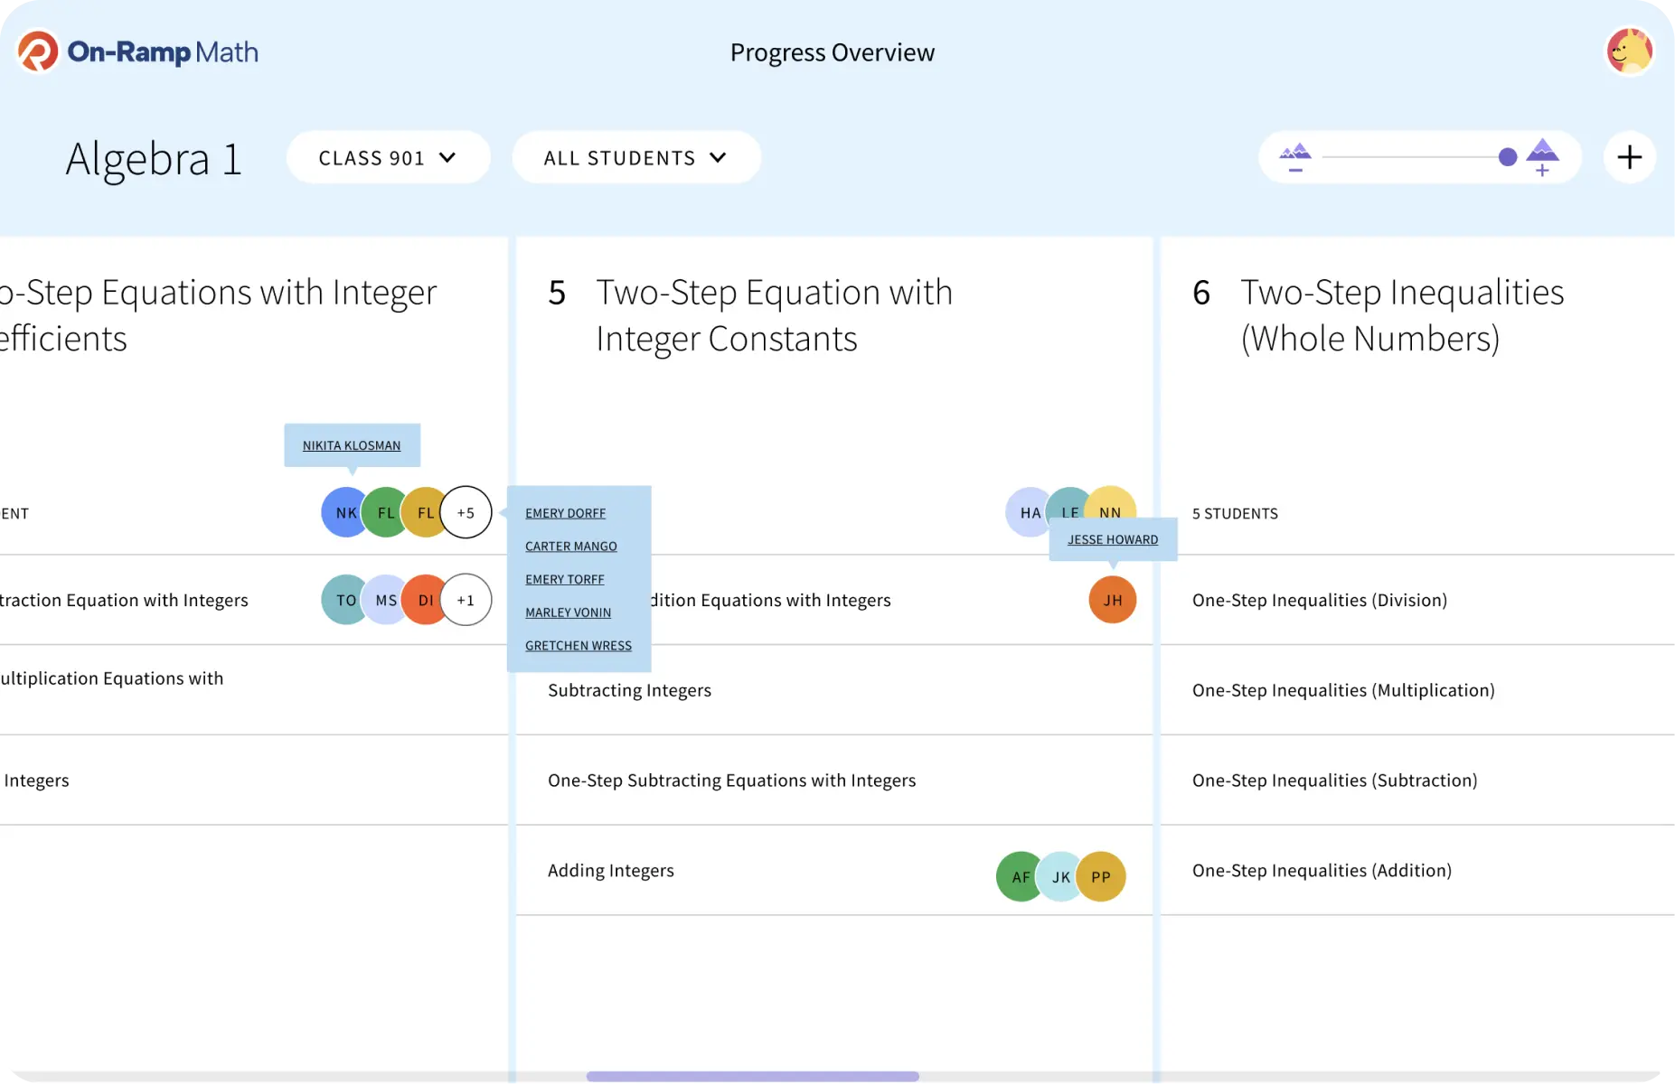The height and width of the screenshot is (1084, 1675).
Task: Select Gretchen Wress from the student list
Action: pos(578,646)
